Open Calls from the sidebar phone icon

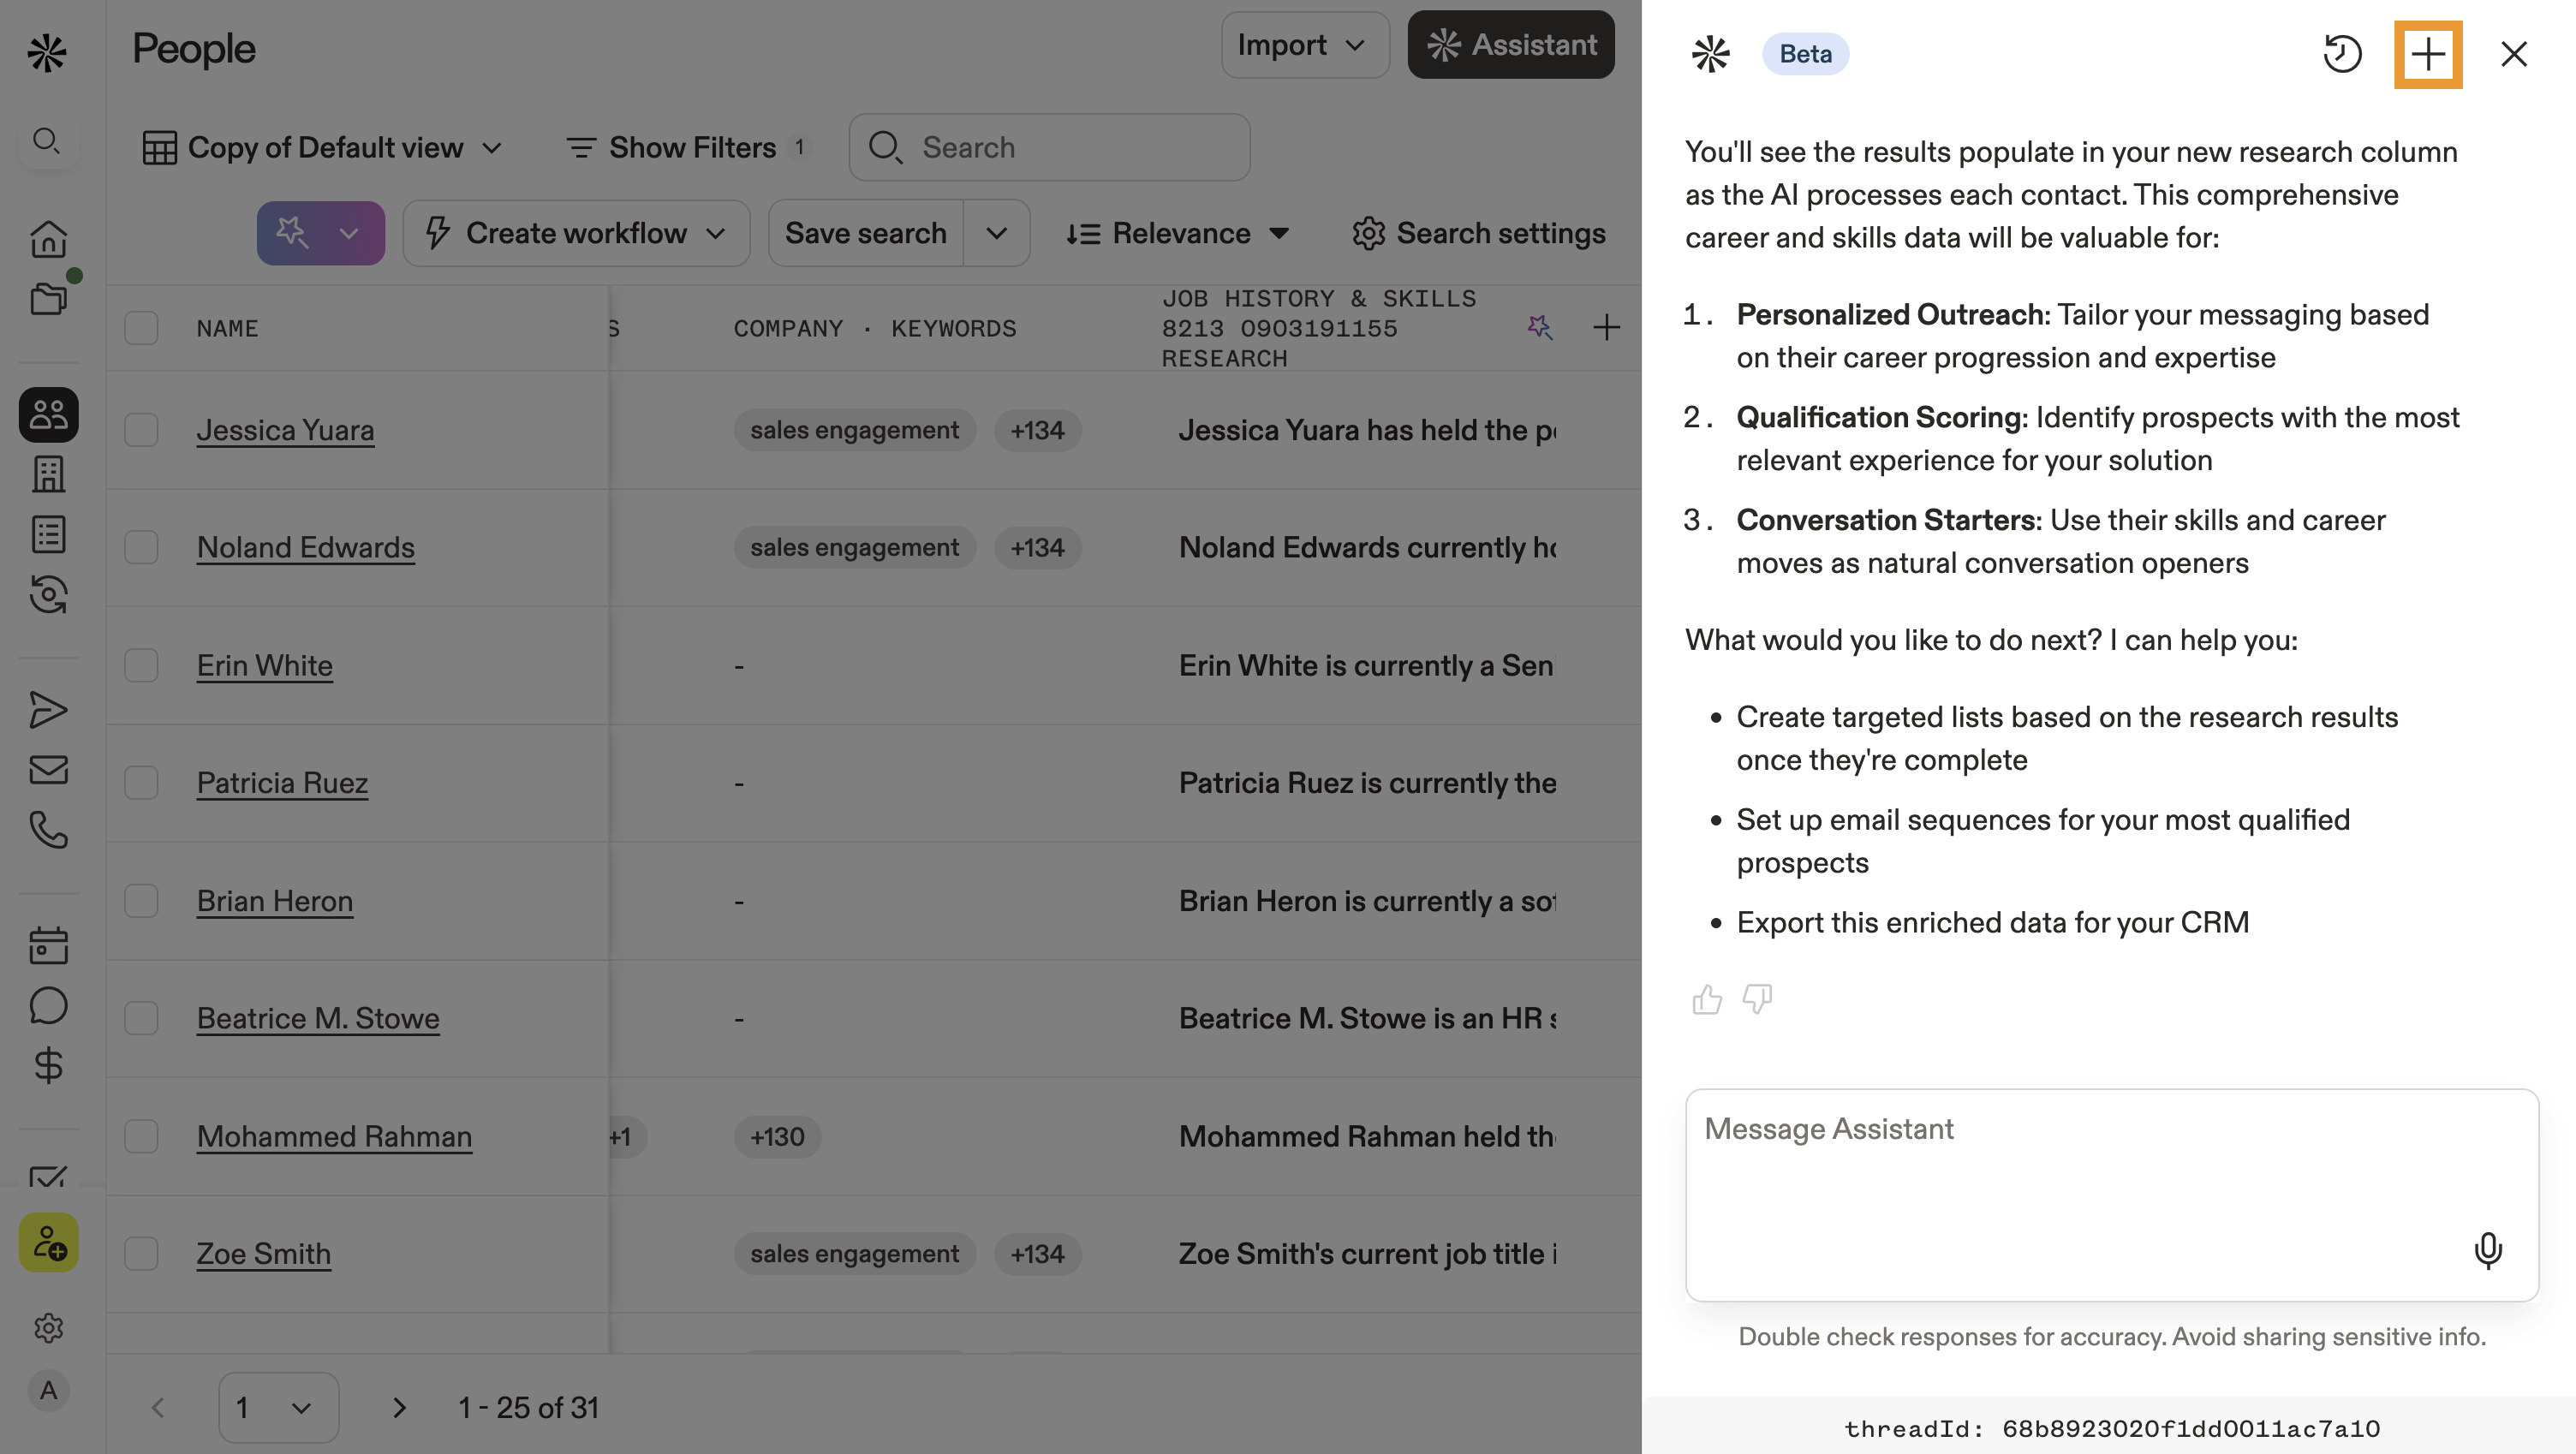click(x=48, y=830)
